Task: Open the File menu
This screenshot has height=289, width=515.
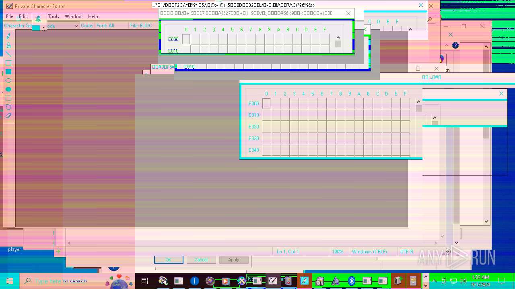Action: [x=10, y=16]
